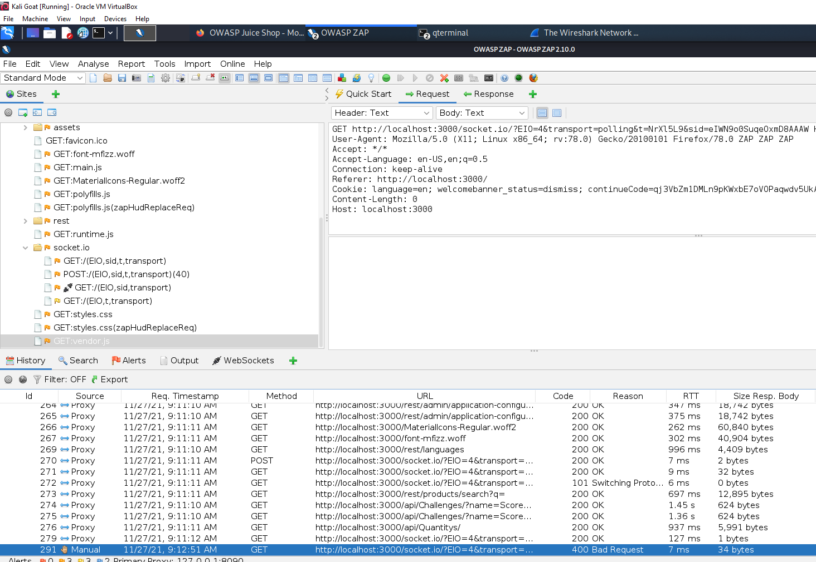Open the History Filter: OFF control
Image resolution: width=816 pixels, height=562 pixels.
[60, 379]
